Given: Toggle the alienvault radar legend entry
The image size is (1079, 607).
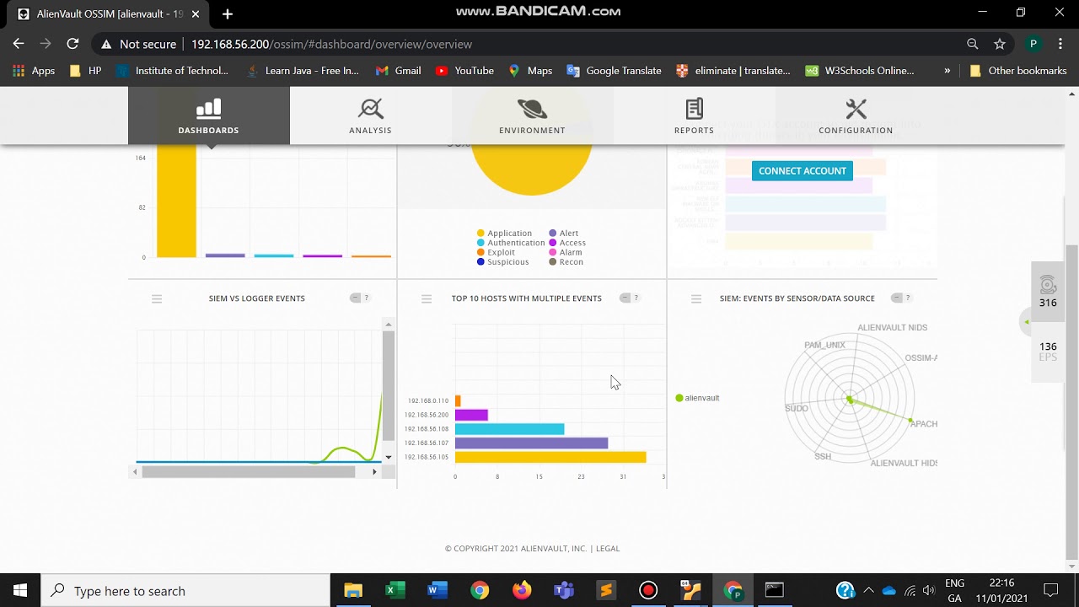Looking at the screenshot, I should pos(697,398).
